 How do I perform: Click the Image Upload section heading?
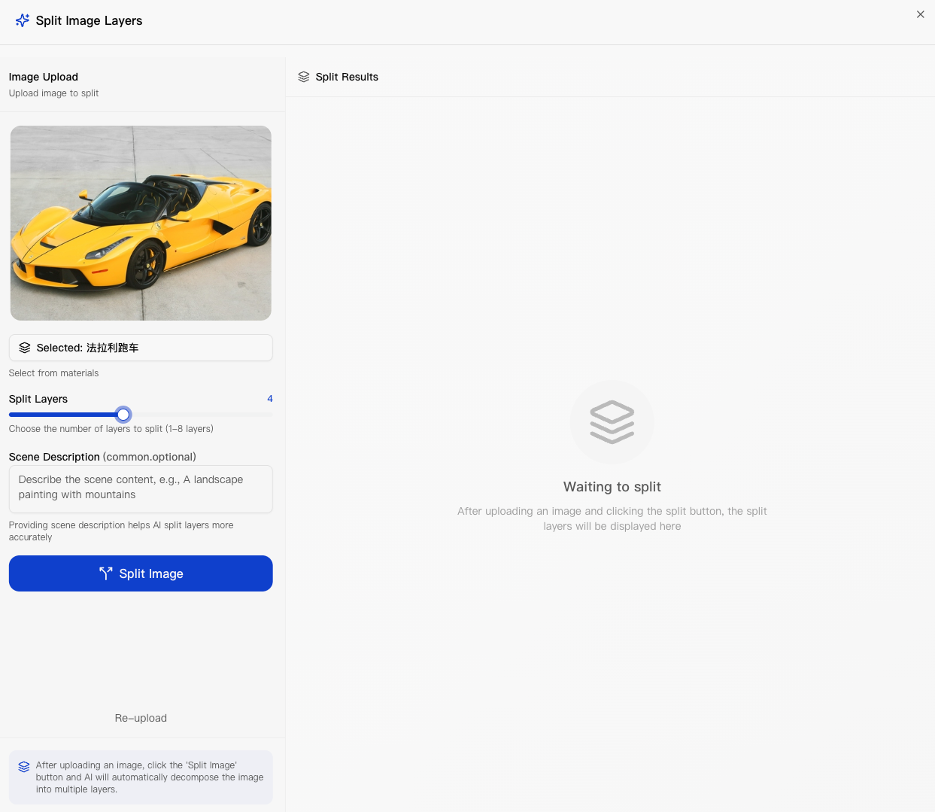tap(44, 77)
